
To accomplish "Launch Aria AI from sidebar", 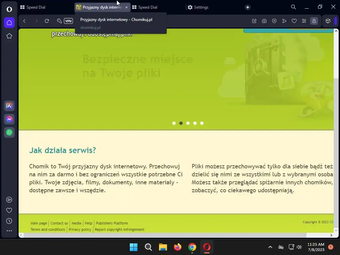I will click(9, 106).
